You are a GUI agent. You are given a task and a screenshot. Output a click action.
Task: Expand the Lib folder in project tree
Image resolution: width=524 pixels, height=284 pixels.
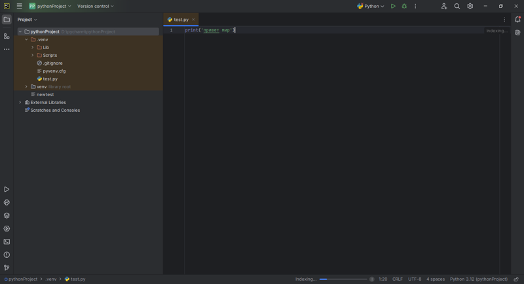pyautogui.click(x=33, y=48)
